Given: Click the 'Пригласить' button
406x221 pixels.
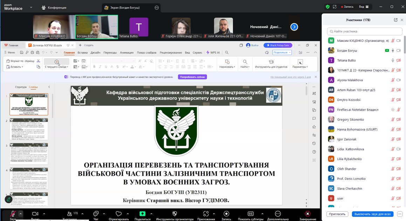Looking at the screenshot, I should click(x=337, y=214).
